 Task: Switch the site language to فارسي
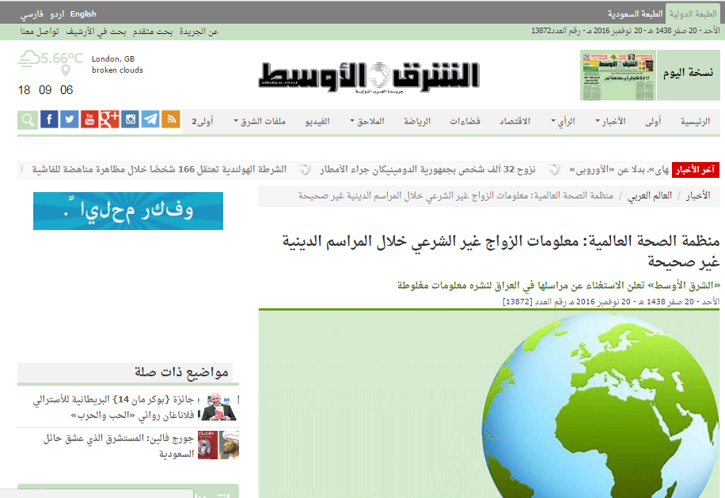(32, 13)
